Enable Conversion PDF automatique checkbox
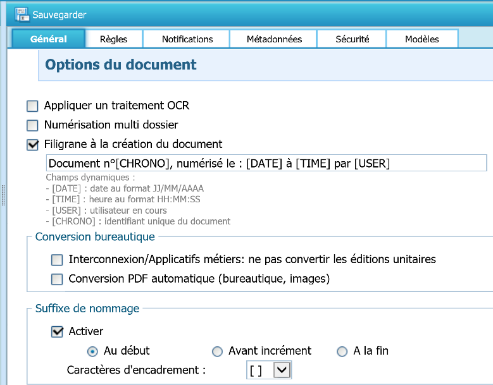 [x=58, y=279]
